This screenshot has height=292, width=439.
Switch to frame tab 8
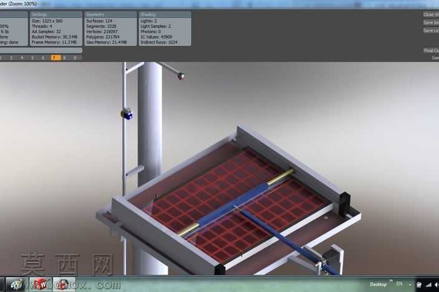[x=65, y=58]
